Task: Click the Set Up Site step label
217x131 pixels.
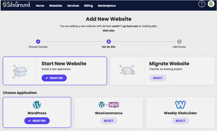Action: tap(109, 47)
